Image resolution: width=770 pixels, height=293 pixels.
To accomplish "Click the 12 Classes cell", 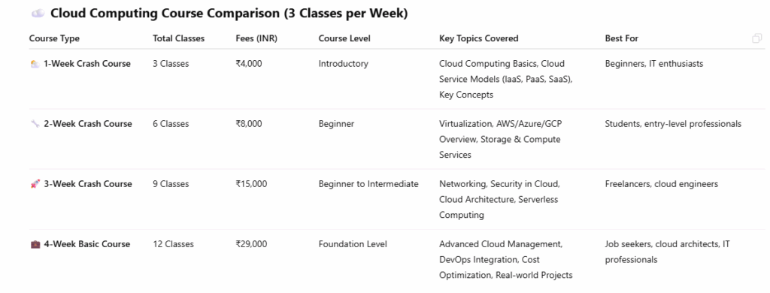I will coord(174,244).
